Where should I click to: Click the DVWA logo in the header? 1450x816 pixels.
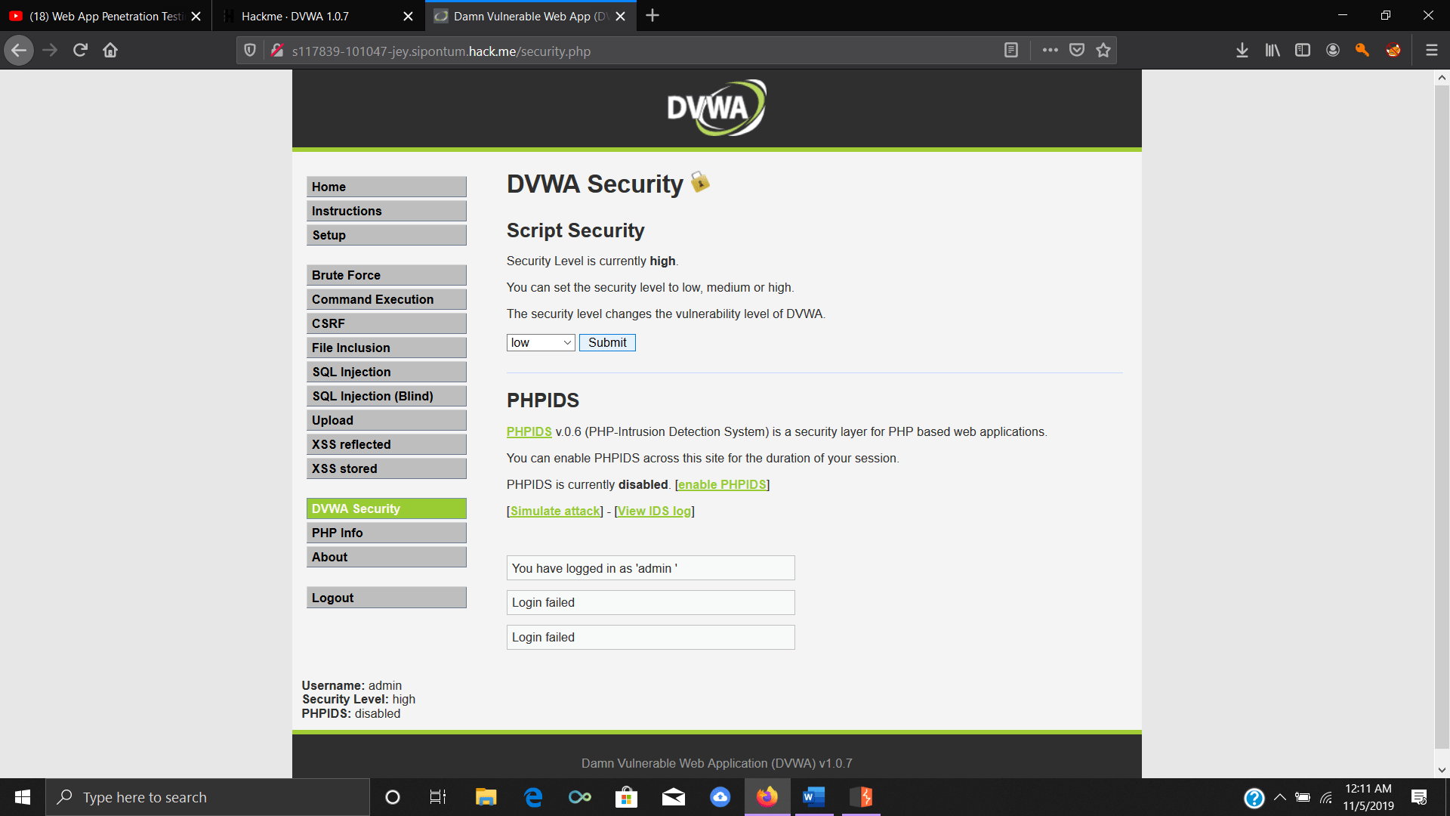point(716,108)
